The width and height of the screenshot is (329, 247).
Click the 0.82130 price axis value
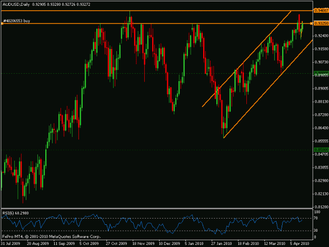[x=322, y=194]
